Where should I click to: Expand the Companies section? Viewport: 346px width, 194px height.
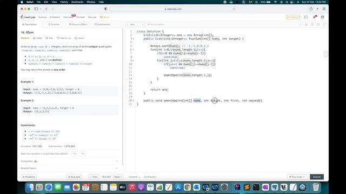pyautogui.click(x=69, y=161)
